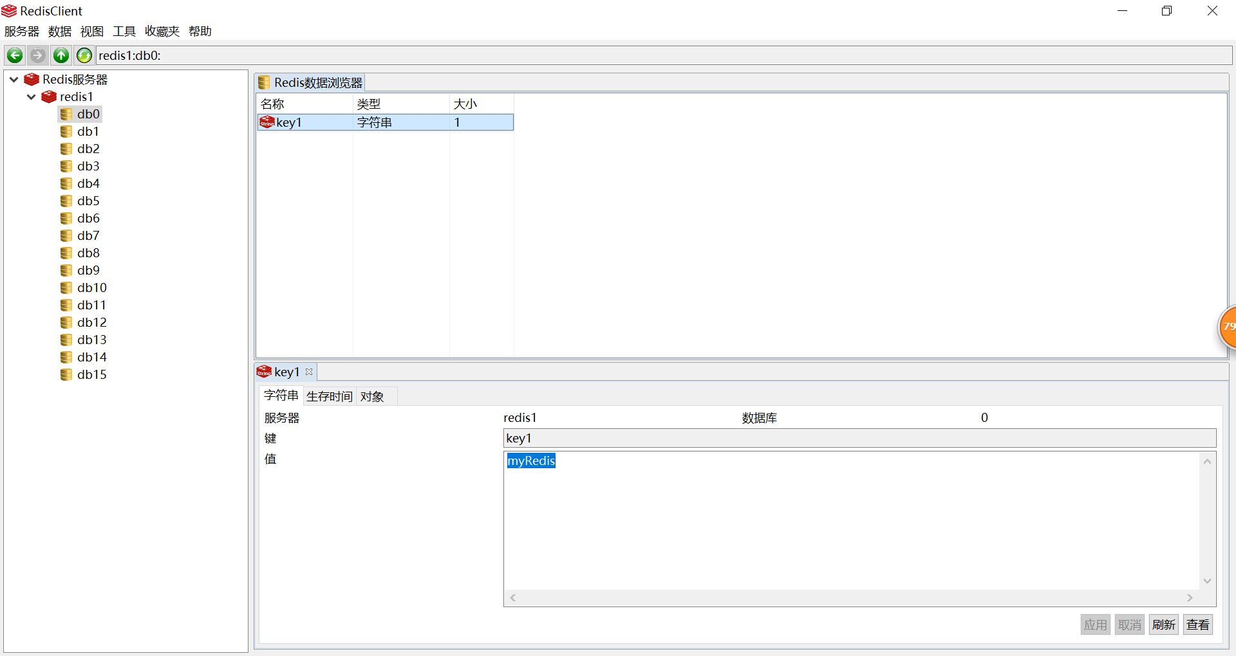The height and width of the screenshot is (656, 1236).
Task: Click the 取消 button
Action: pyautogui.click(x=1129, y=624)
